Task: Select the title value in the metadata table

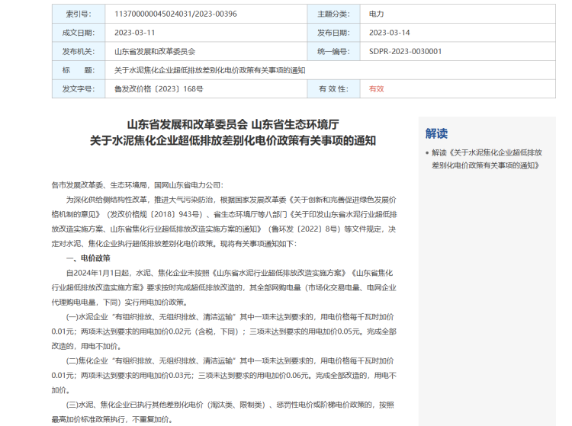Action: click(x=210, y=70)
